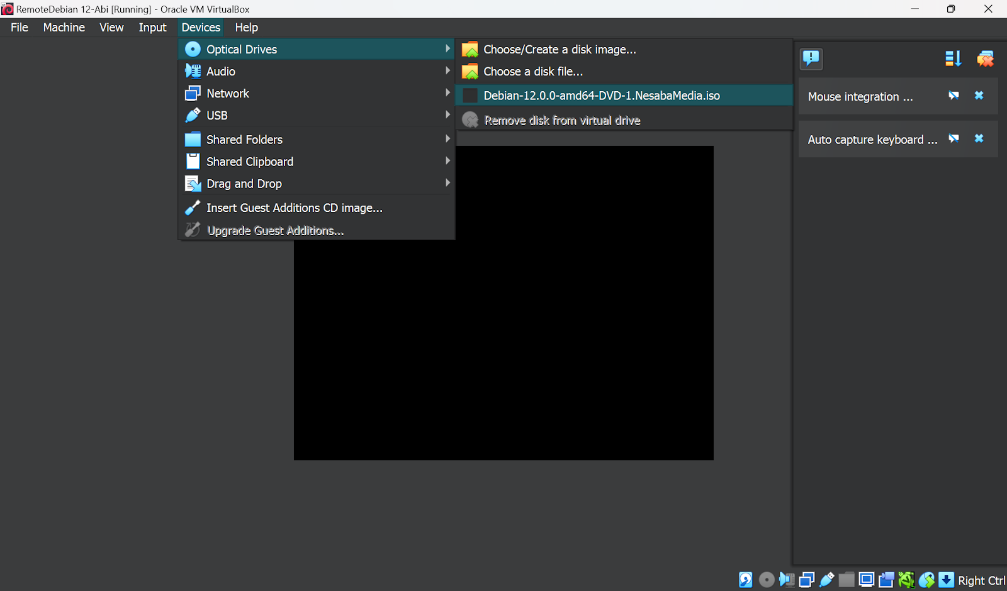Click the Right Ctrl host key indicator

pos(981,580)
